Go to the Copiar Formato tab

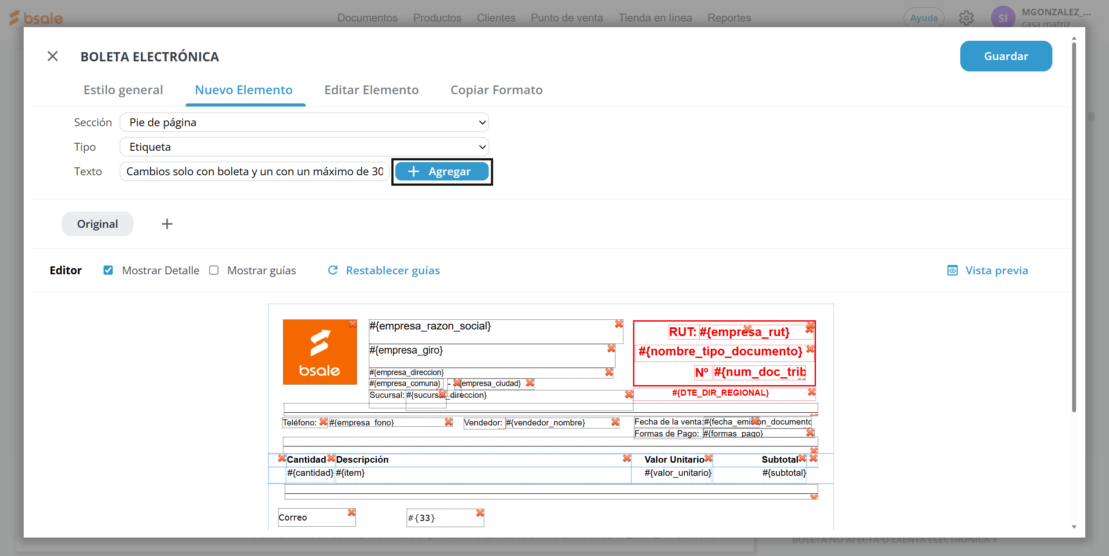496,90
